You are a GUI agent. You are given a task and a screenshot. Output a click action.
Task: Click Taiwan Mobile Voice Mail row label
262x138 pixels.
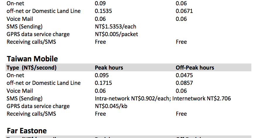pyautogui.click(x=20, y=91)
